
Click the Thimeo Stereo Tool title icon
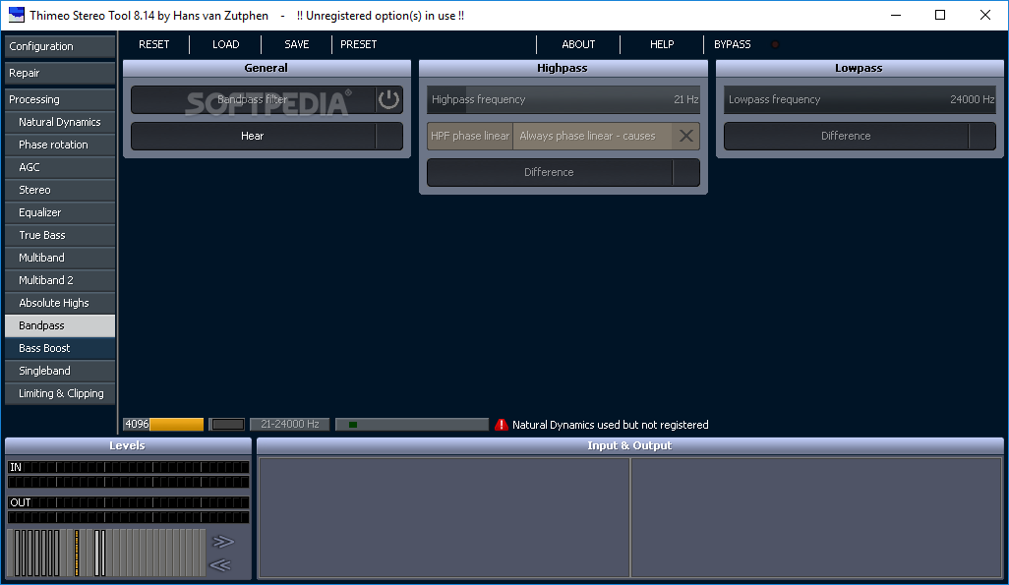(x=16, y=15)
